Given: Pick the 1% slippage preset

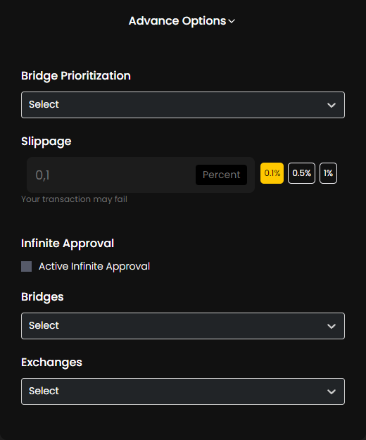Looking at the screenshot, I should point(328,173).
